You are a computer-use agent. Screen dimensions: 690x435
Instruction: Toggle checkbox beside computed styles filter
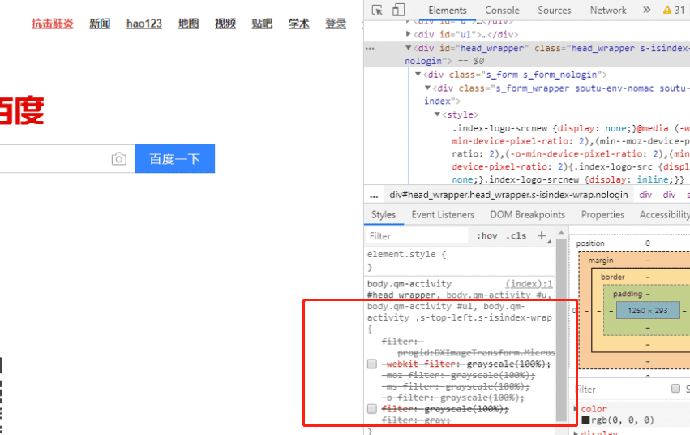675,388
